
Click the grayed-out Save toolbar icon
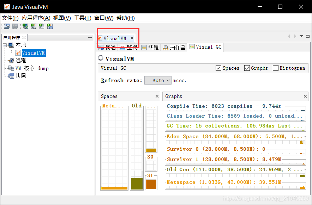tap(15, 26)
